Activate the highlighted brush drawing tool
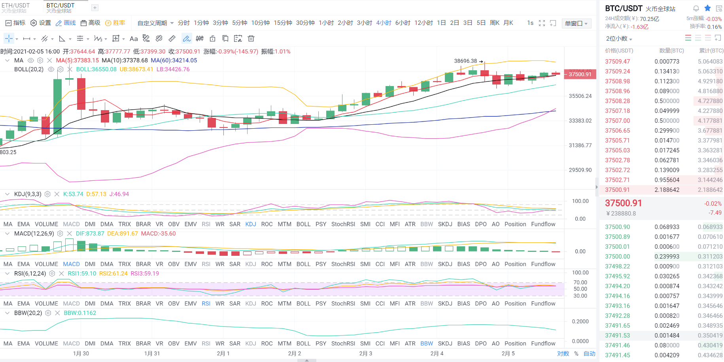724x362 pixels. tap(186, 38)
